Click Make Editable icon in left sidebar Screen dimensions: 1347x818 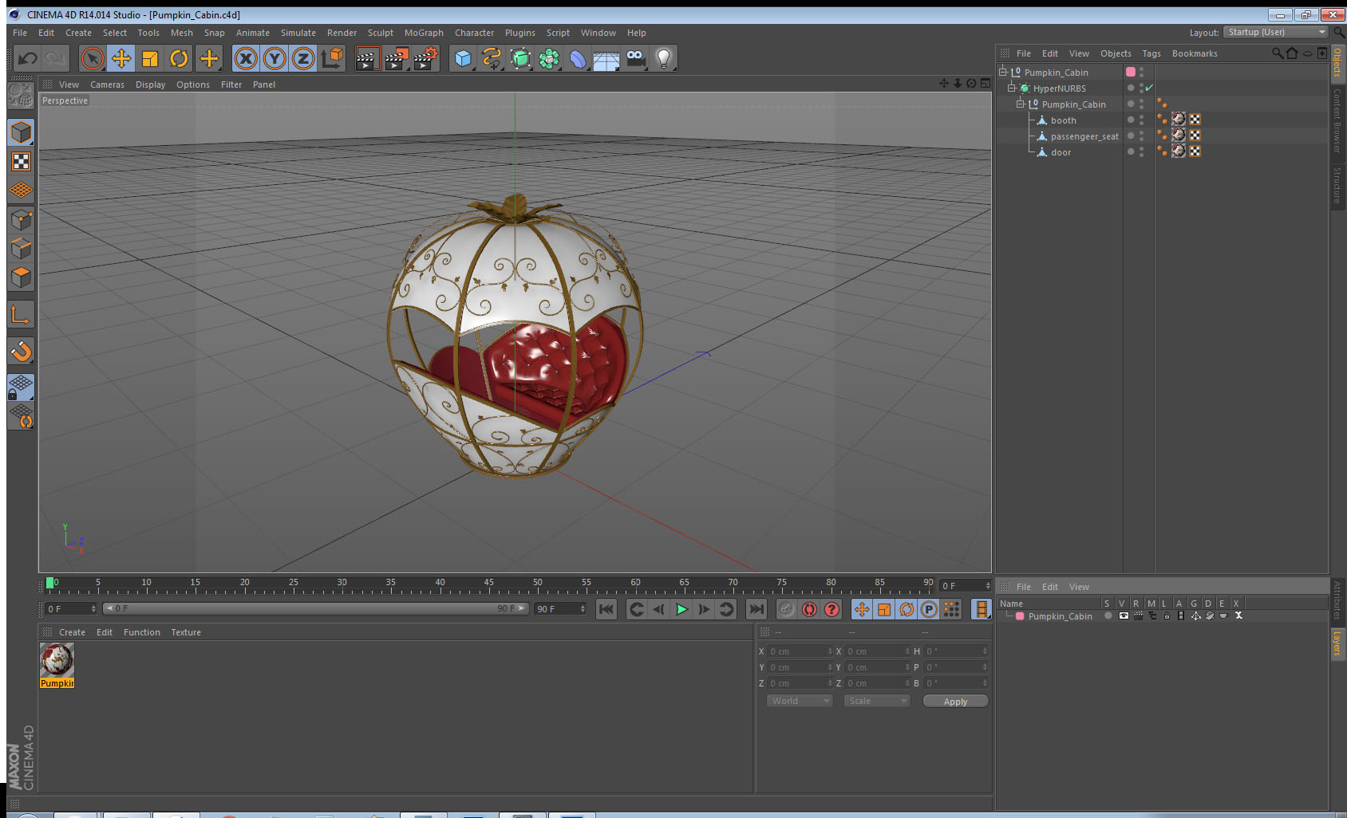[21, 95]
